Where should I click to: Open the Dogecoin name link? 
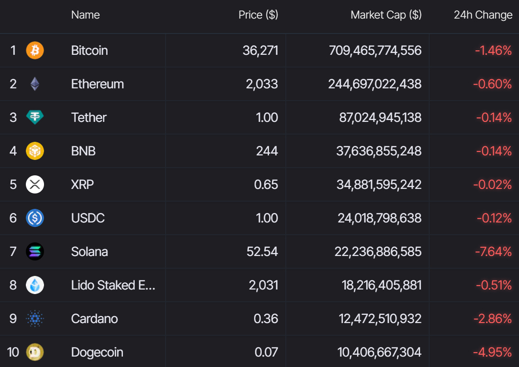(97, 352)
